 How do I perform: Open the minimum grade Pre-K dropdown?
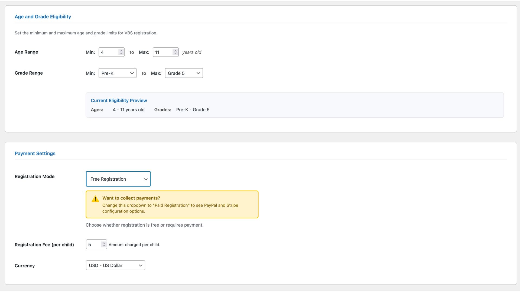117,73
